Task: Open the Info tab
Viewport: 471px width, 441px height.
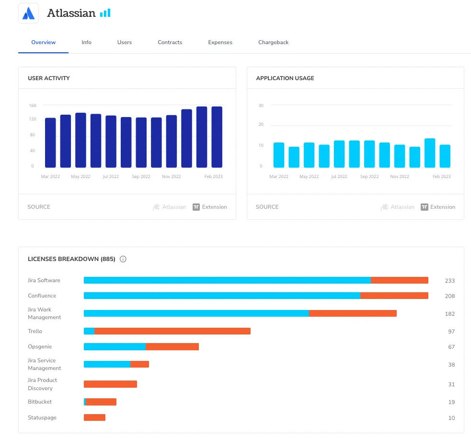Action: click(87, 42)
